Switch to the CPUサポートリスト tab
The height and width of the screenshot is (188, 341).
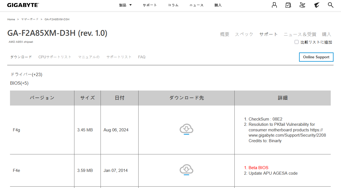(55, 57)
